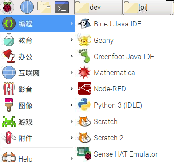Viewport: 174px width, 162px height.
Task: Click the Mathematica red spiky star icon
Action: [84, 72]
